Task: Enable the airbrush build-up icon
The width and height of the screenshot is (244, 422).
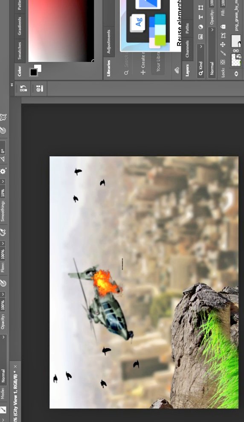Action: (3, 232)
